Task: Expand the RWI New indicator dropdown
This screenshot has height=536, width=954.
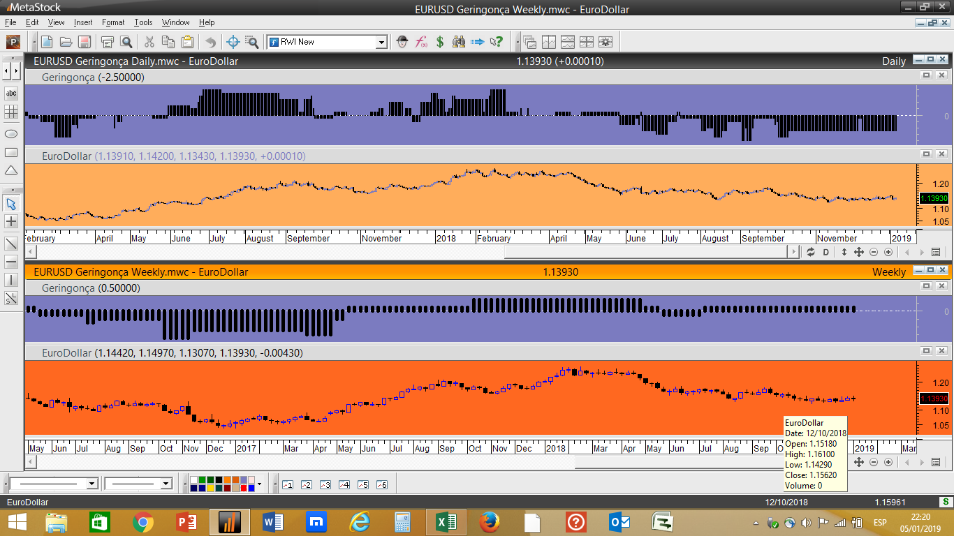Action: [381, 43]
